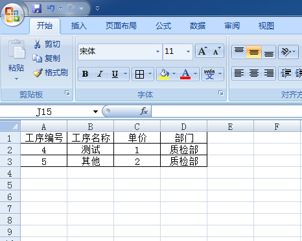Expand the font name dropdown showing 宋体
This screenshot has height=241, width=302.
157,51
